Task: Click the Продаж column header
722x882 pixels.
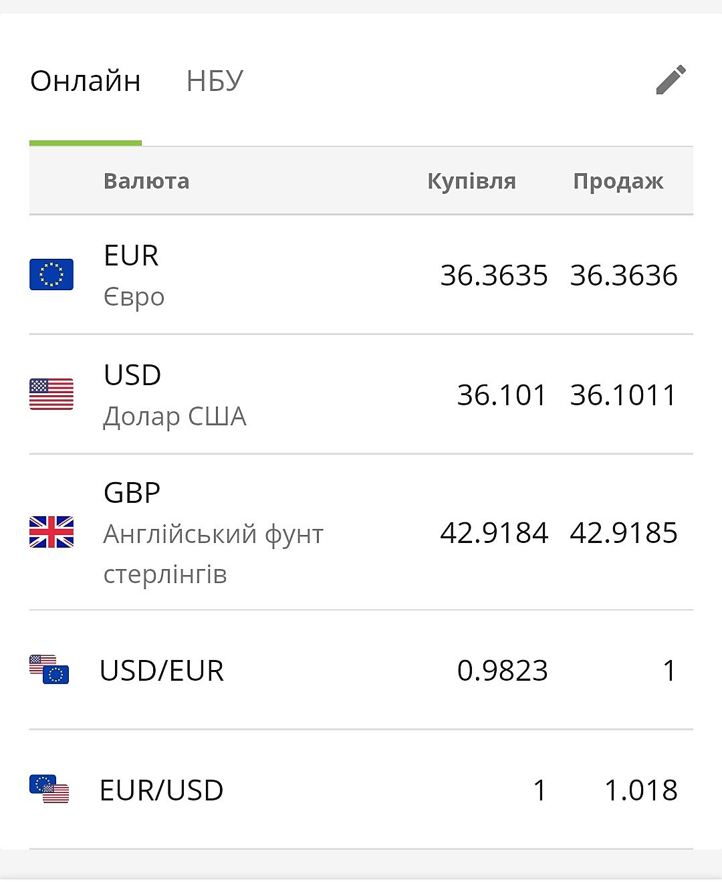Action: click(x=618, y=181)
